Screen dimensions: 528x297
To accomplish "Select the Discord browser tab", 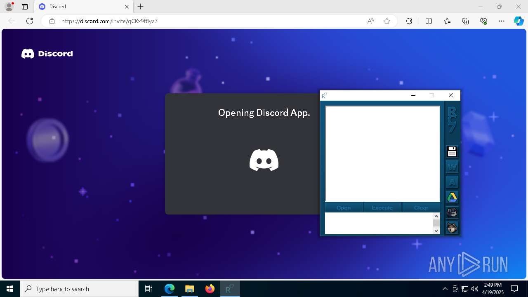I will pyautogui.click(x=84, y=7).
